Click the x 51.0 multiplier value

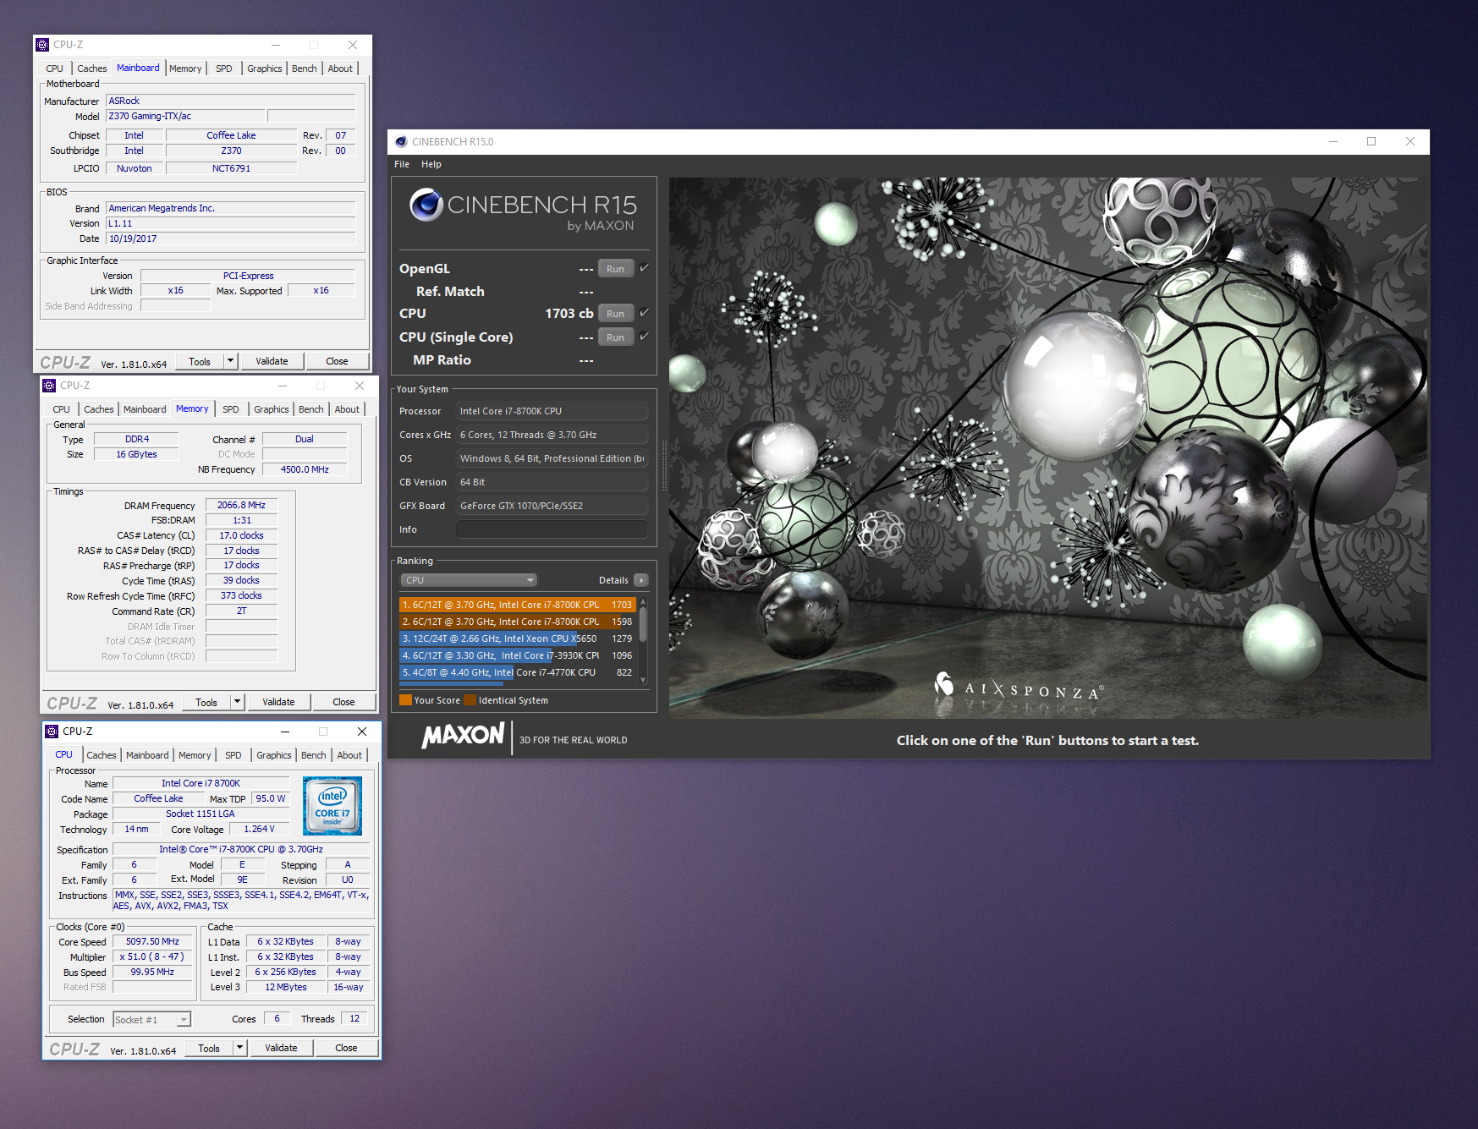tap(153, 956)
